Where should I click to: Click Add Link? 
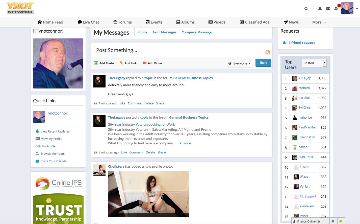coord(128,63)
